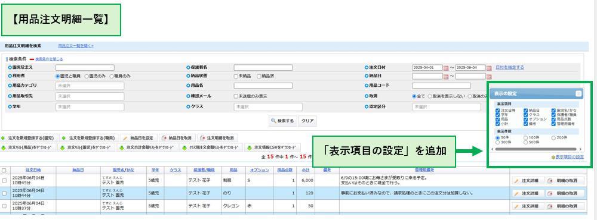Uncheck 注文日時 in 表示項目
The image size is (597, 220).
pos(498,111)
